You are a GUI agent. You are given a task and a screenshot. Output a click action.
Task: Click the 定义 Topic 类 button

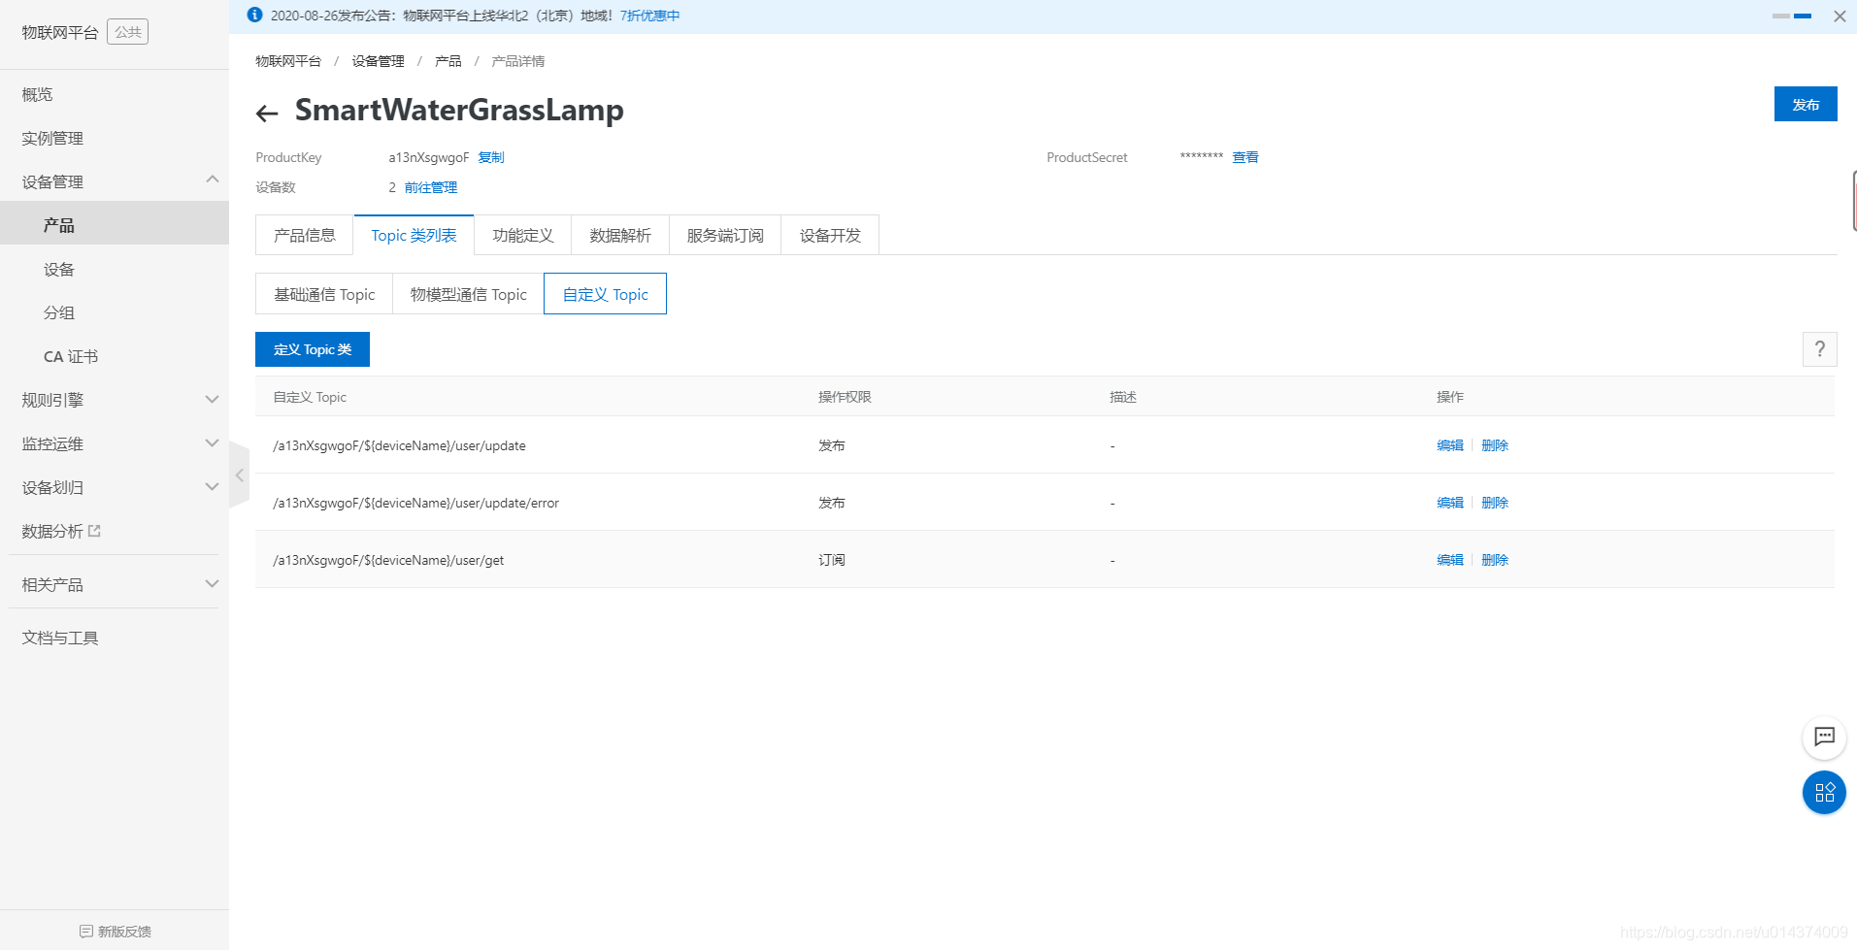313,349
